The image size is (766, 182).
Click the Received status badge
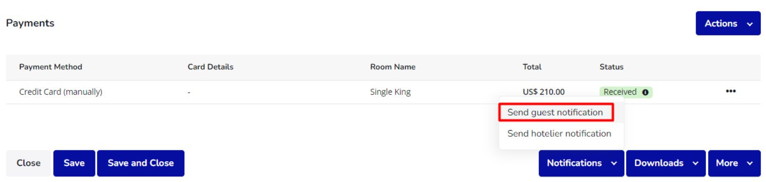(626, 92)
